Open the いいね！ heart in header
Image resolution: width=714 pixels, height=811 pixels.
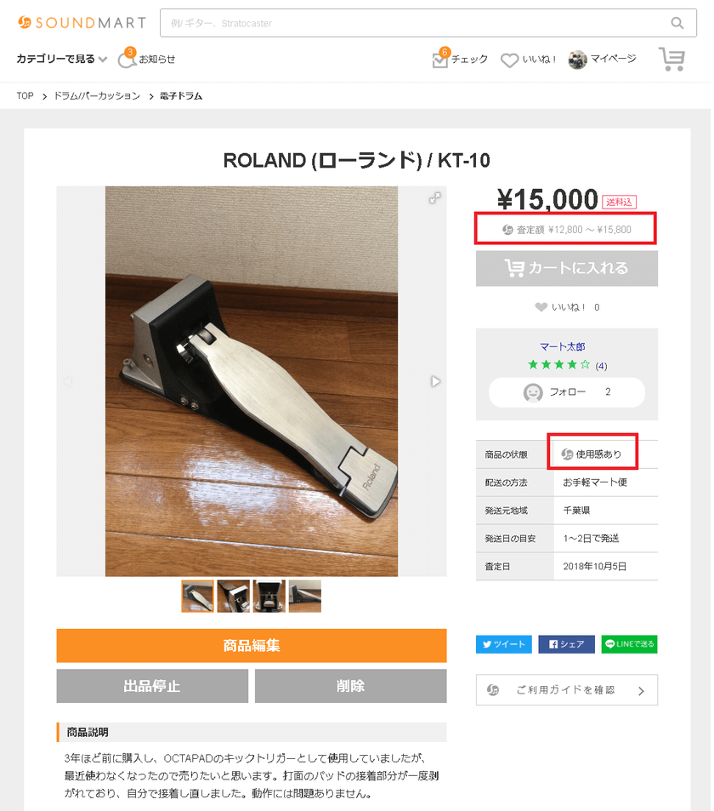(509, 60)
